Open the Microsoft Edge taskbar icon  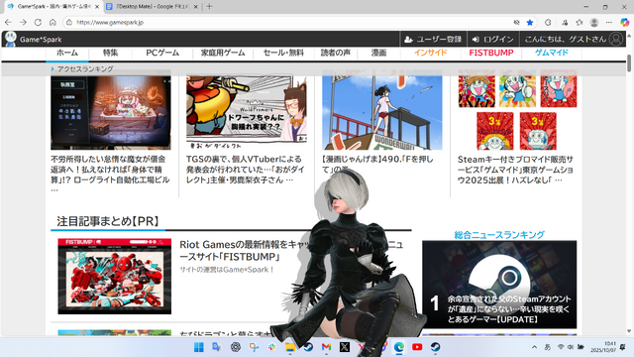click(x=399, y=347)
